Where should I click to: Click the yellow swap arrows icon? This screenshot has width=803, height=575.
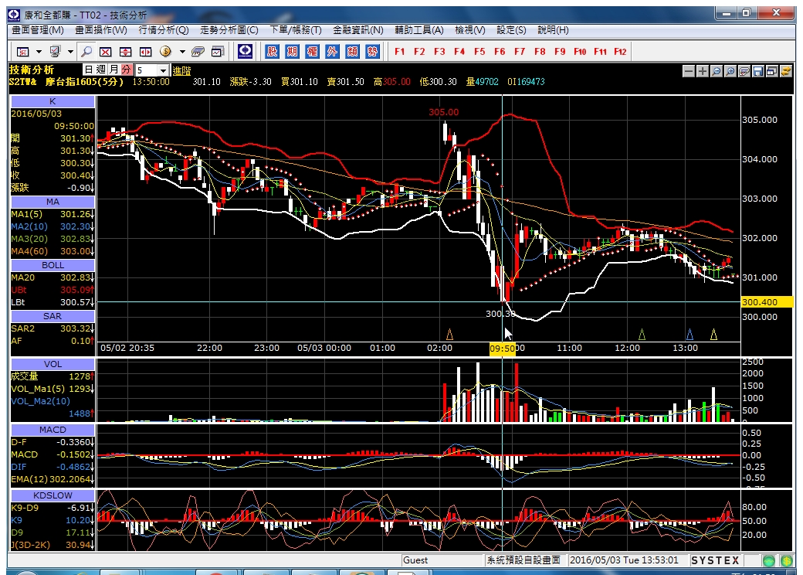[x=785, y=71]
